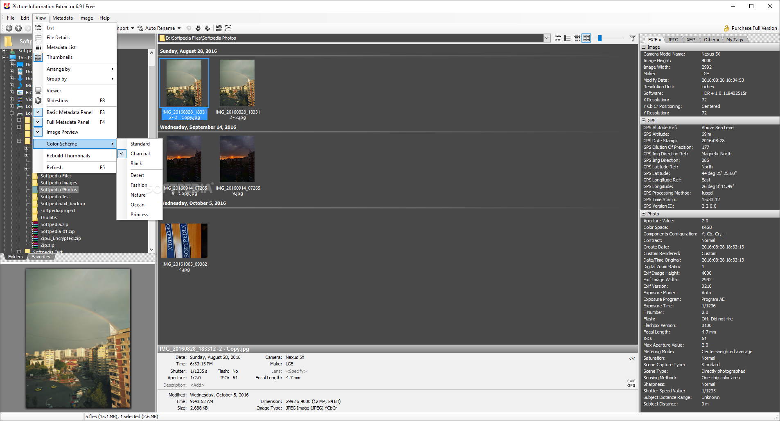780x421 pixels.
Task: Switch file pane to List view icon
Action: click(x=558, y=38)
